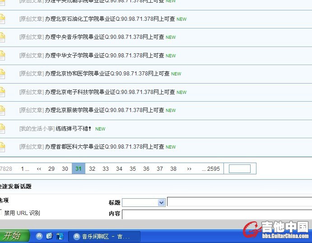The image size is (312, 243).
Task: Open the 音乐闲聊区 taskbar window button
Action: point(104,236)
